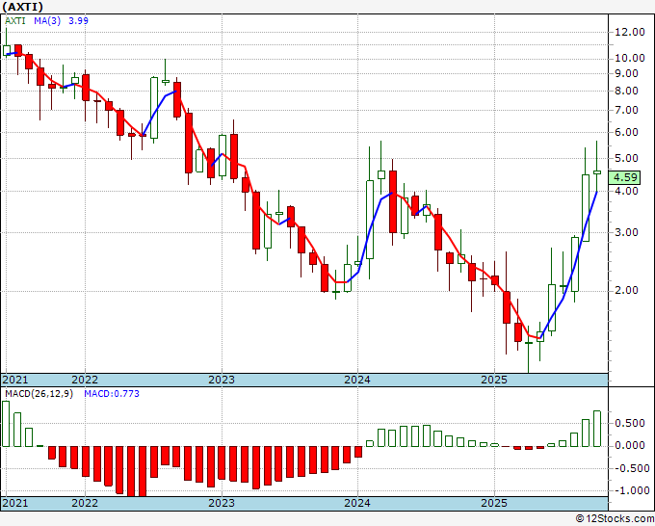Open the 12Stocks.com copyright link

pos(615,519)
